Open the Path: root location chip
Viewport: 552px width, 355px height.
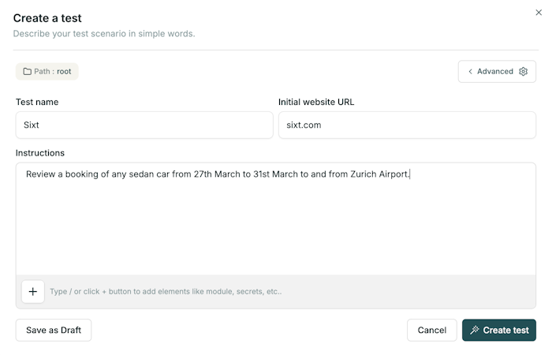coord(47,72)
